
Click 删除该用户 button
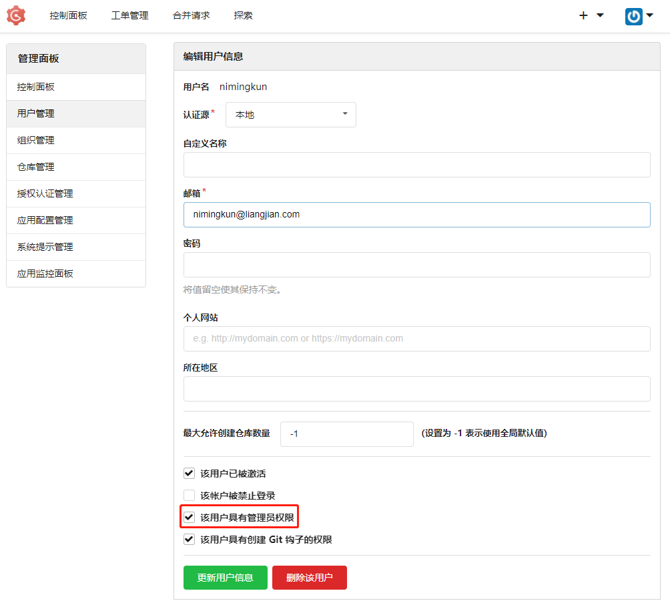click(309, 578)
